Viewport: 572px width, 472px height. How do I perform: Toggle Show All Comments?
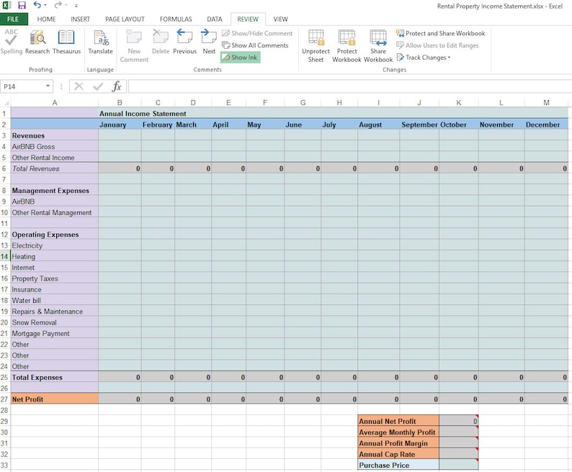[255, 45]
